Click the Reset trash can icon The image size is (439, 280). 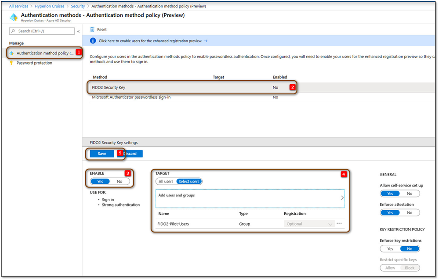[x=92, y=29]
